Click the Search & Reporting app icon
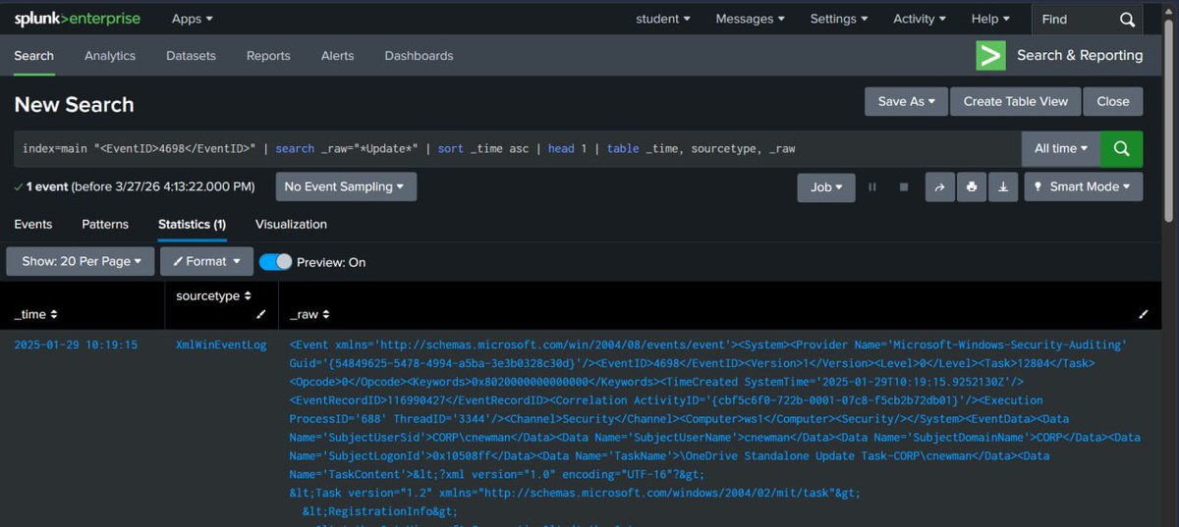This screenshot has width=1179, height=527. coord(990,56)
